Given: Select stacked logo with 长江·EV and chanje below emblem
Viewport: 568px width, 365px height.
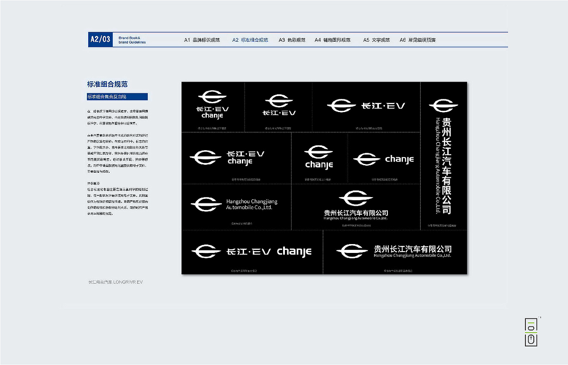Looking at the screenshot, I should click(213, 105).
